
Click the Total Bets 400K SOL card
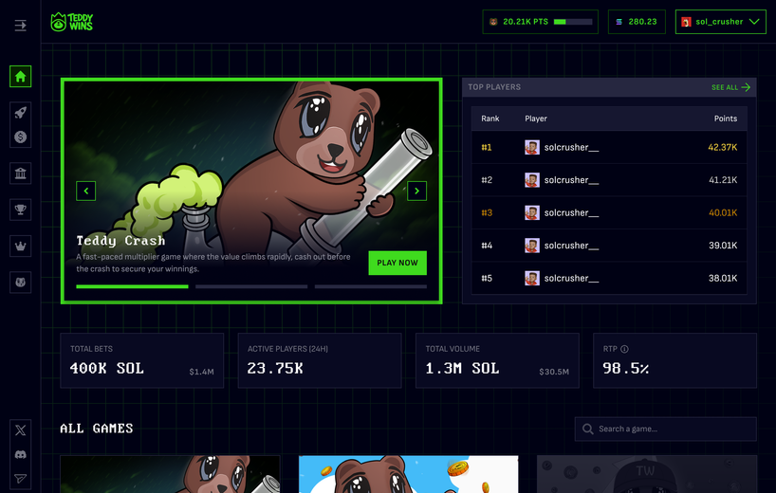142,360
